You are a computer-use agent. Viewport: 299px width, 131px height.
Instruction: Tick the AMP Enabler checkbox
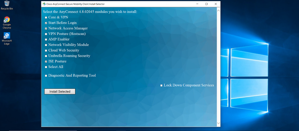(46, 40)
